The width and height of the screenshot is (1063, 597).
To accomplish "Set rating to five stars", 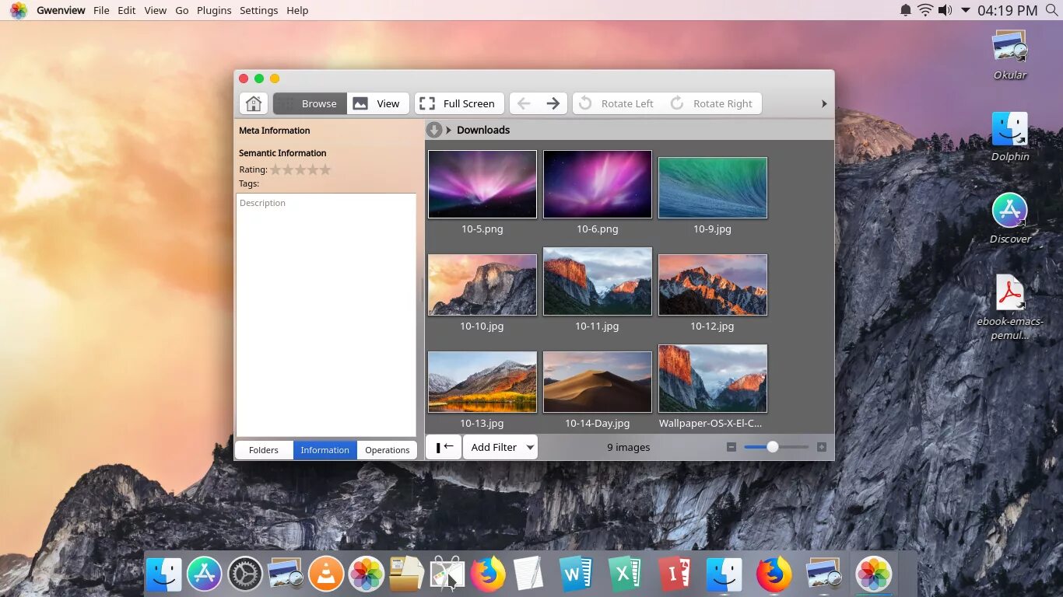I will tap(325, 169).
